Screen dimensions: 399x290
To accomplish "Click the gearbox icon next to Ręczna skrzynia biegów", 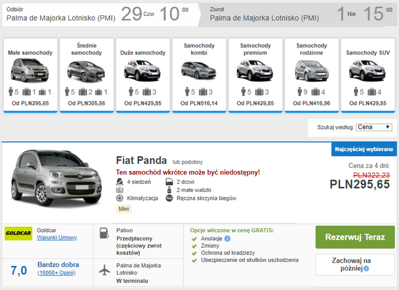I will 169,198.
